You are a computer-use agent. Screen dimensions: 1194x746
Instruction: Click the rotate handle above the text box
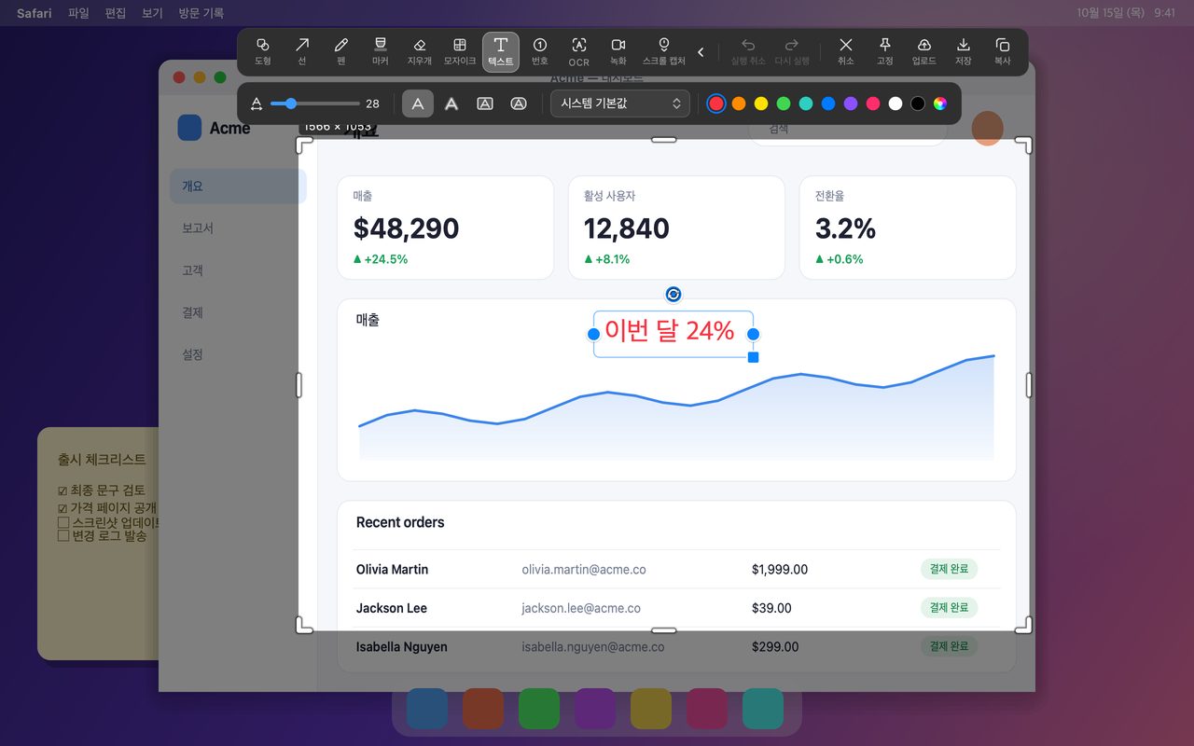pos(673,295)
